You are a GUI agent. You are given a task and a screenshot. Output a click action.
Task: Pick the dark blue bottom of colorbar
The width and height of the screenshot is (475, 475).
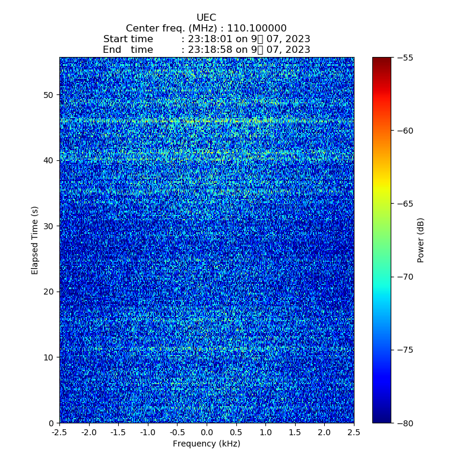point(382,419)
